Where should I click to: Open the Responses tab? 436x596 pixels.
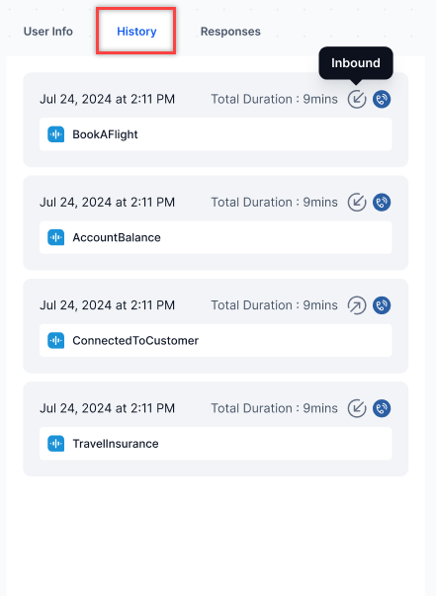click(x=230, y=32)
